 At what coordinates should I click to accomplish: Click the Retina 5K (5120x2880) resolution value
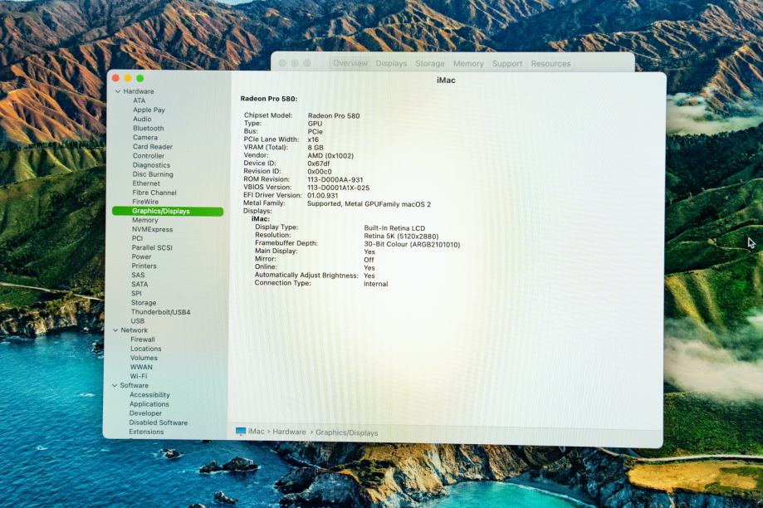[x=401, y=237]
